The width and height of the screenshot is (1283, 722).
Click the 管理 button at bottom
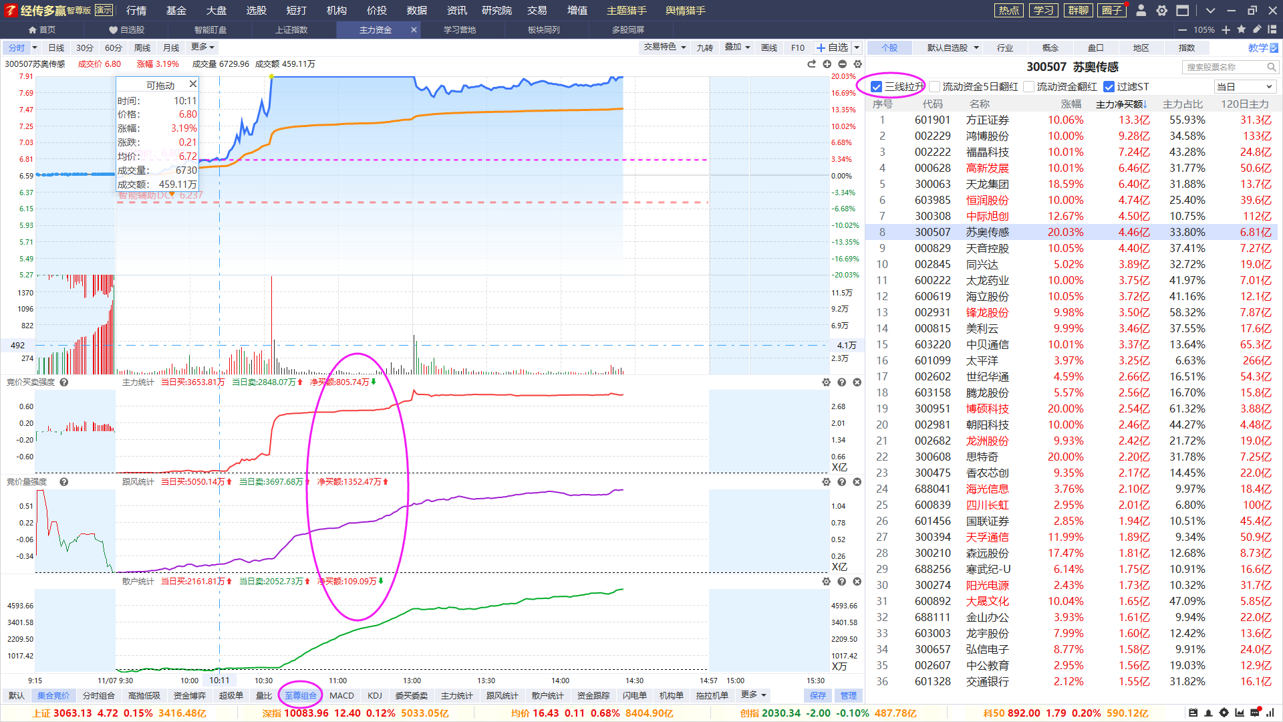(849, 696)
